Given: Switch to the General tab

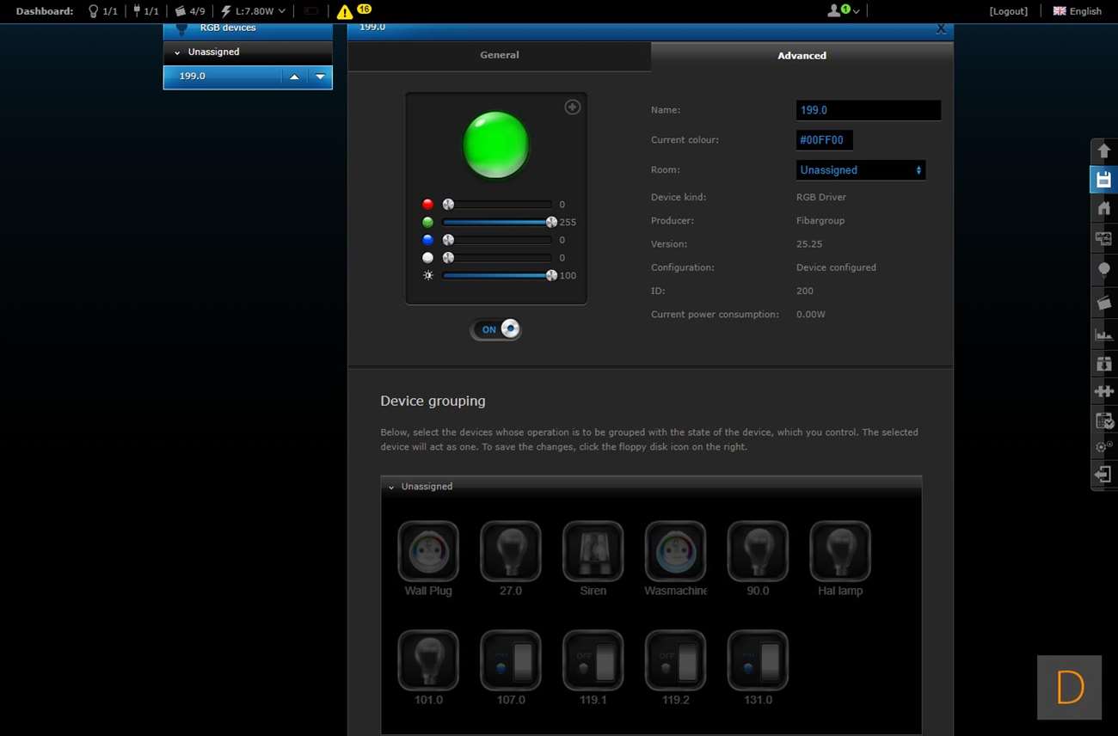Looking at the screenshot, I should coord(499,55).
